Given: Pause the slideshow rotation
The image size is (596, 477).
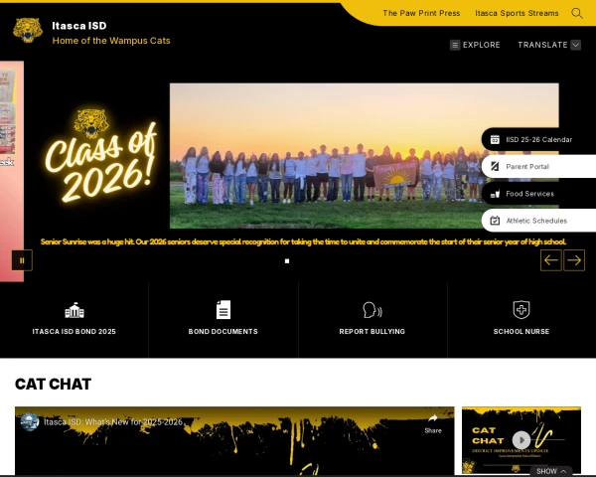Looking at the screenshot, I should [x=22, y=260].
